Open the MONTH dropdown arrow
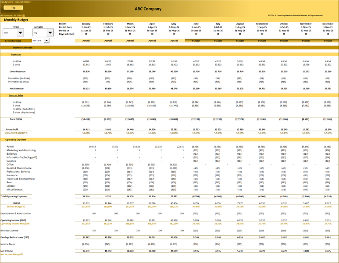The image size is (339, 263). [50, 32]
